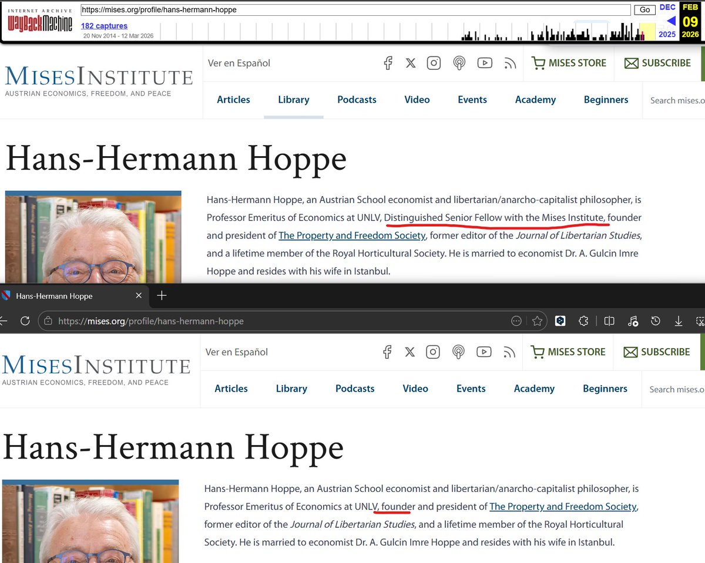
Task: Toggle split screen icon in browser toolbar
Action: click(609, 321)
